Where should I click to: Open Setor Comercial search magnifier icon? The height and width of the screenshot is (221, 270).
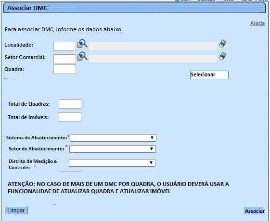click(82, 56)
